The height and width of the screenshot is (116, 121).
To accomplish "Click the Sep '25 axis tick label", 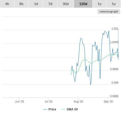I will 108,101.
